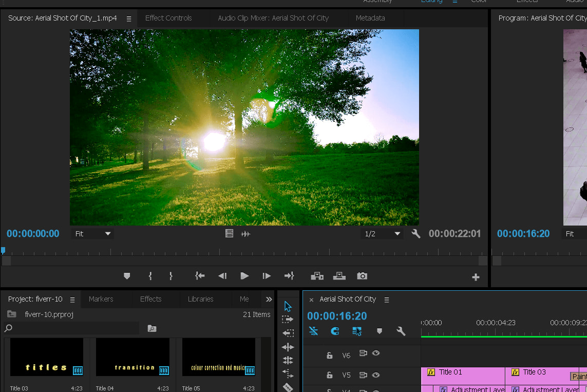Select the Track Select Forward tool
The width and height of the screenshot is (587, 392).
click(288, 320)
